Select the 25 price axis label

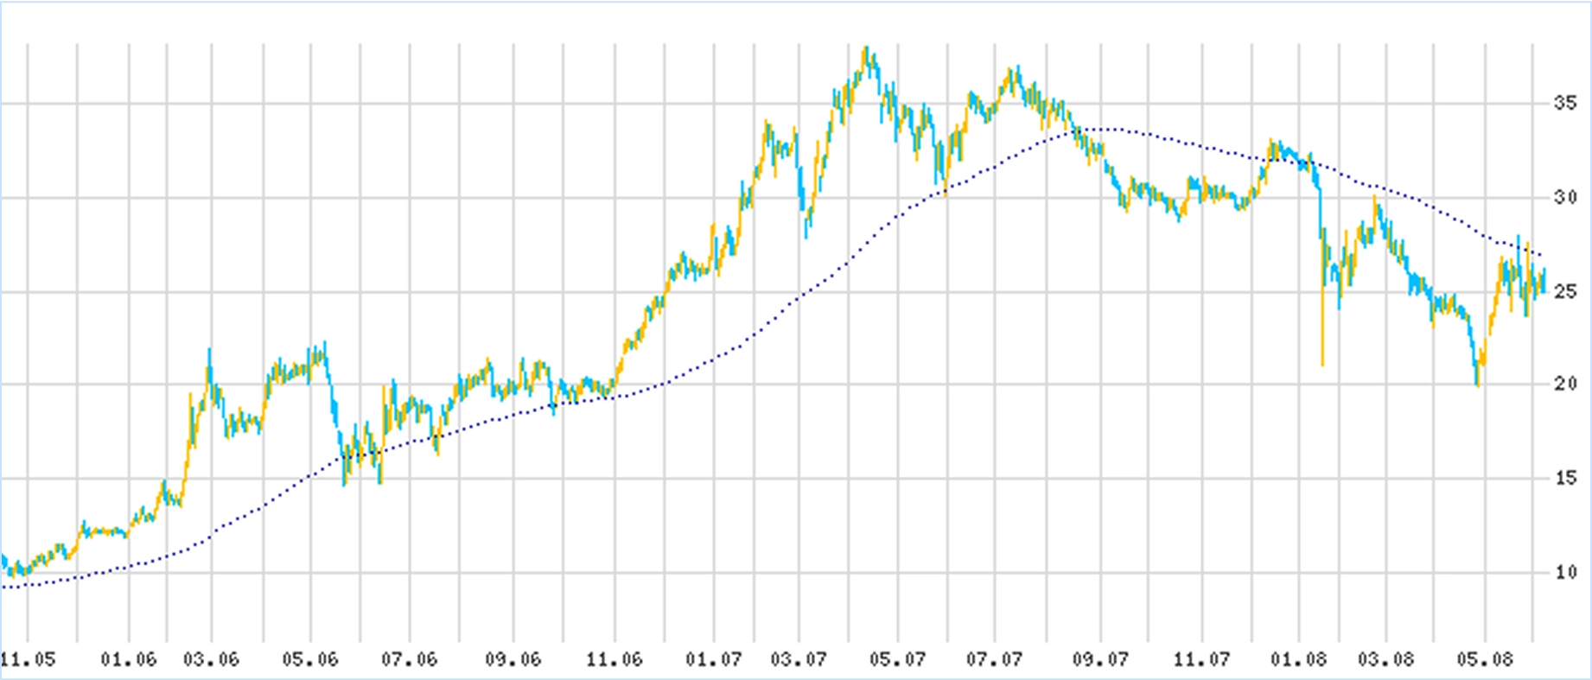tap(1565, 292)
